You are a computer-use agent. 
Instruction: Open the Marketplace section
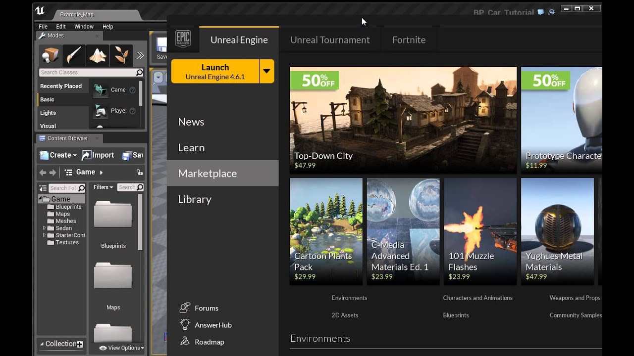pyautogui.click(x=223, y=173)
